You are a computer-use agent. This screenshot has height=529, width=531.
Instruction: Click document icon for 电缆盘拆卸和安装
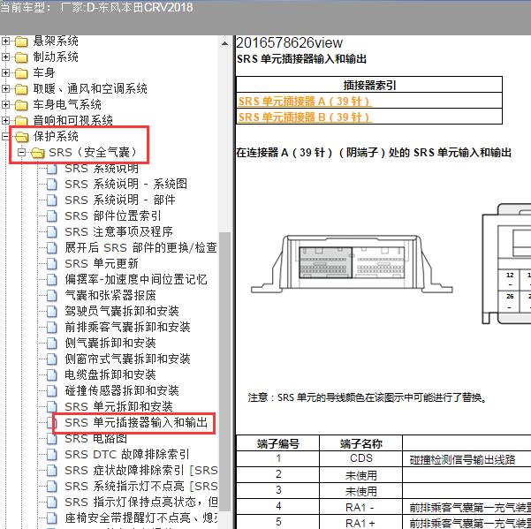[51, 375]
